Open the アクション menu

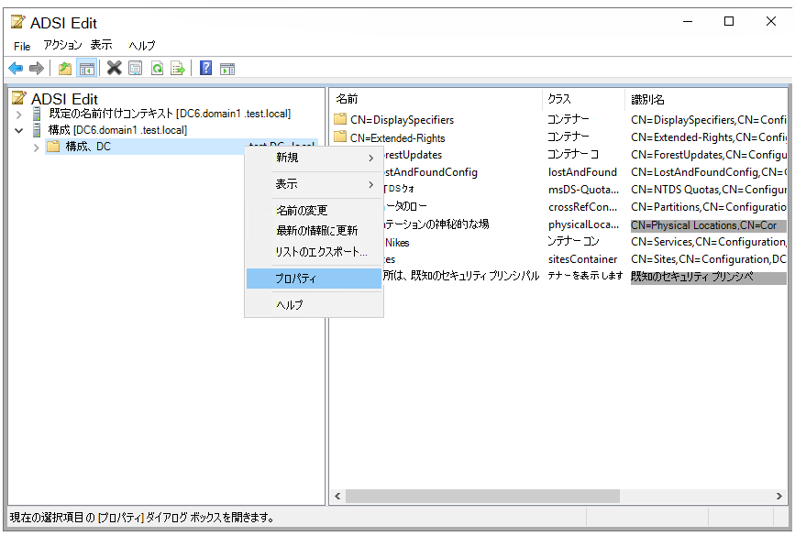click(x=62, y=45)
